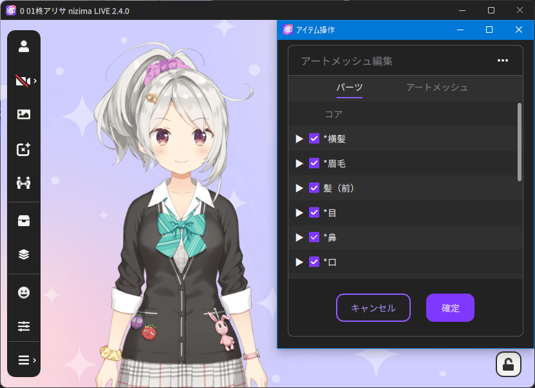535x388 pixels.
Task: Uncheck the *横髪 part checkbox
Action: (314, 139)
